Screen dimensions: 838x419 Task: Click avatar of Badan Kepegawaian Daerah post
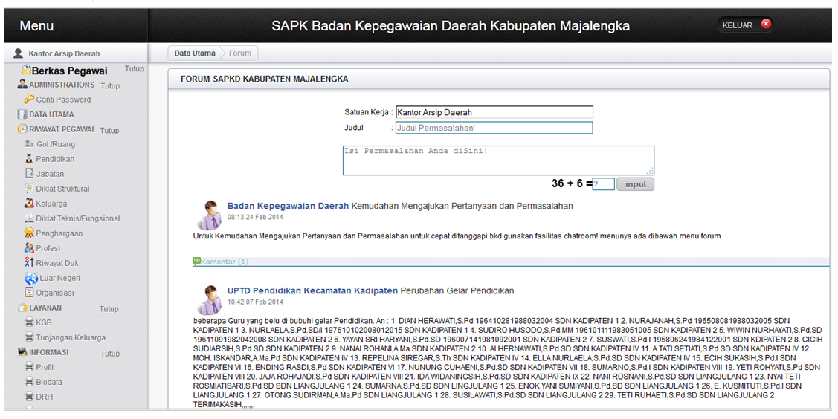(x=209, y=215)
